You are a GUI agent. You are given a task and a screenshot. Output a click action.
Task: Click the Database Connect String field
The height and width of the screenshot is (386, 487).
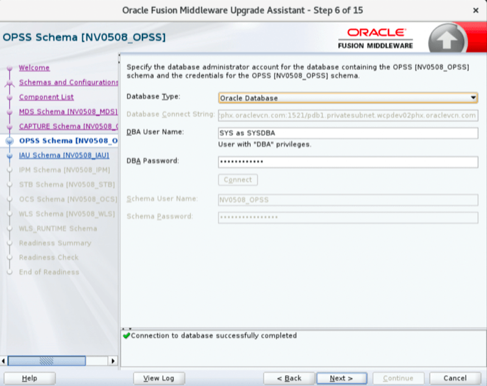click(x=348, y=115)
